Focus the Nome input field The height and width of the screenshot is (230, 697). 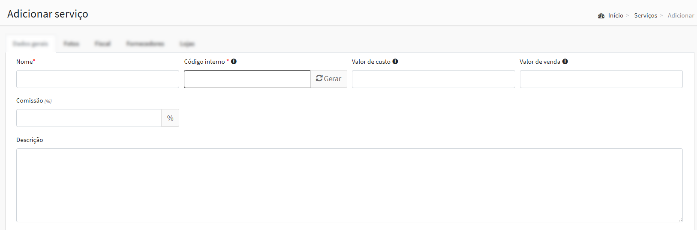[98, 79]
